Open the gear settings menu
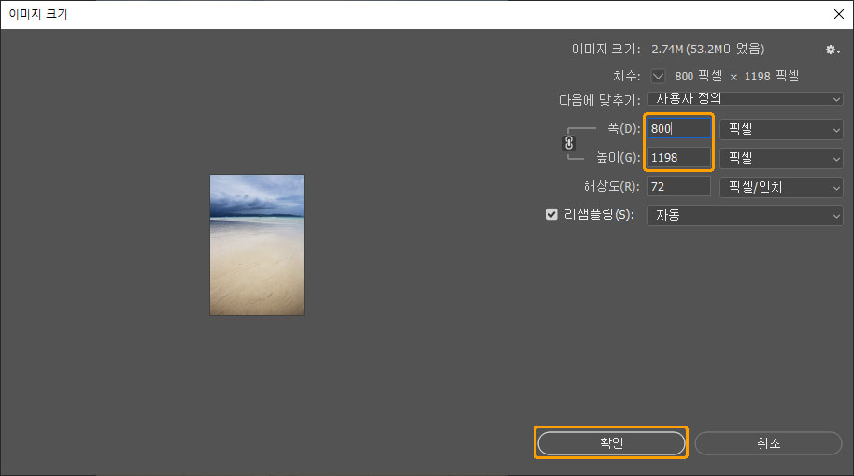This screenshot has width=854, height=476. pyautogui.click(x=832, y=50)
